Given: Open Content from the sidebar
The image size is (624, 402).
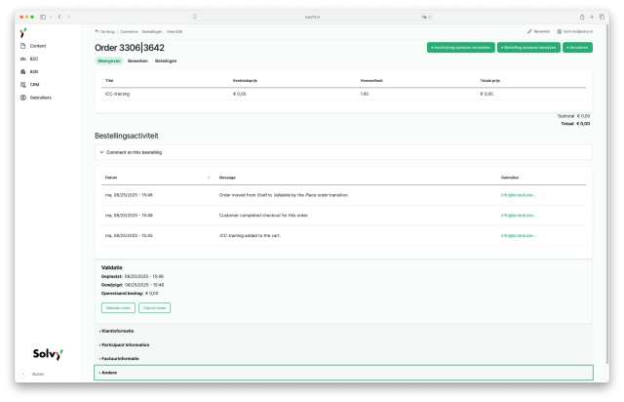Looking at the screenshot, I should pyautogui.click(x=37, y=46).
